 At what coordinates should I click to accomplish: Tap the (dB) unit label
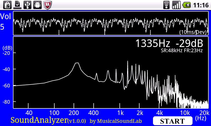point(7,48)
